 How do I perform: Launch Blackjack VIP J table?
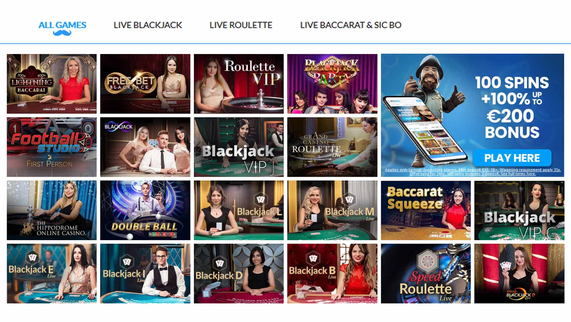[239, 147]
